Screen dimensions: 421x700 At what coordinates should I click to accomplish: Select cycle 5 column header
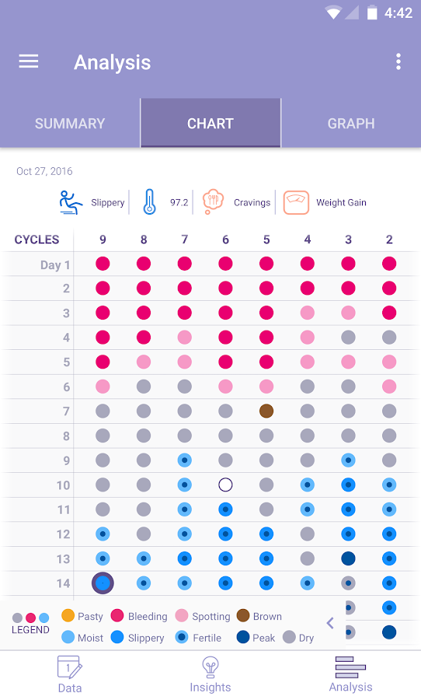pos(266,240)
